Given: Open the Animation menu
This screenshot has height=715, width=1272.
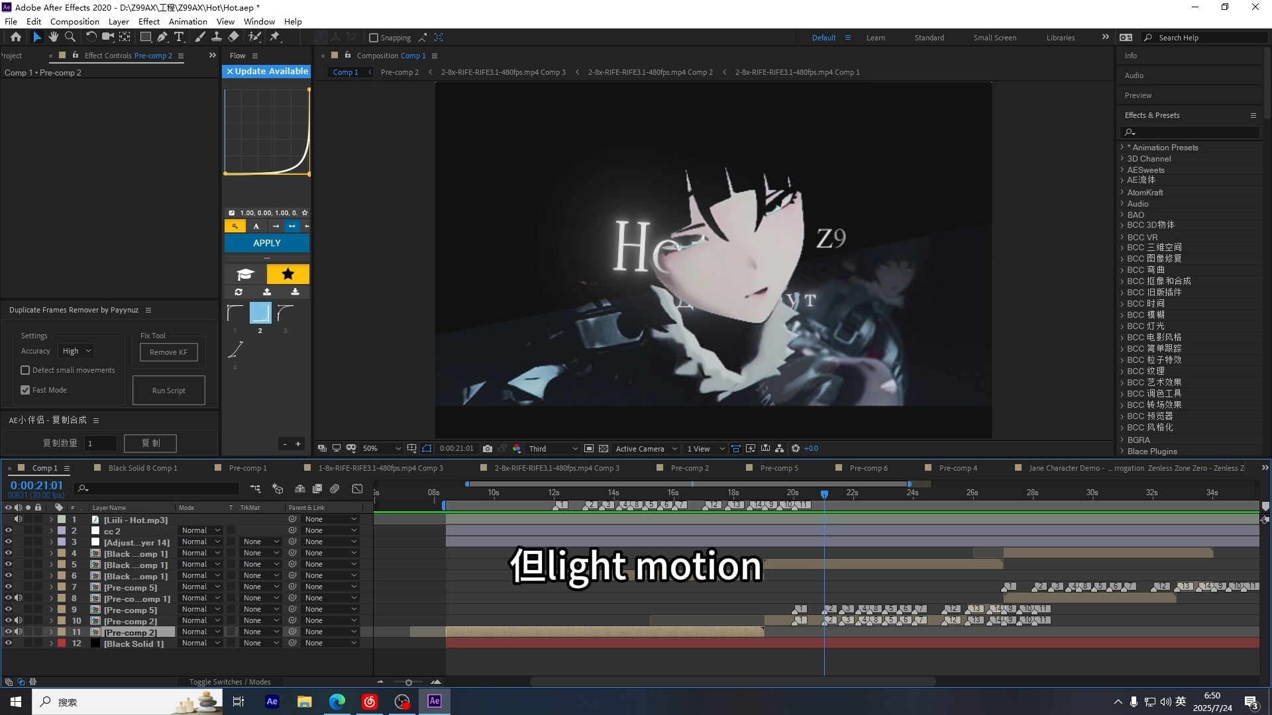Looking at the screenshot, I should tap(187, 21).
